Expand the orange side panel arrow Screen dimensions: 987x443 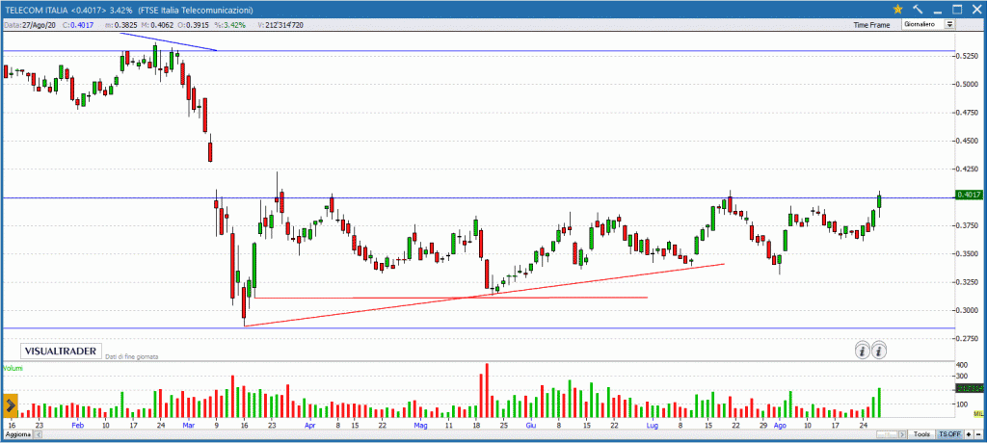click(x=10, y=405)
